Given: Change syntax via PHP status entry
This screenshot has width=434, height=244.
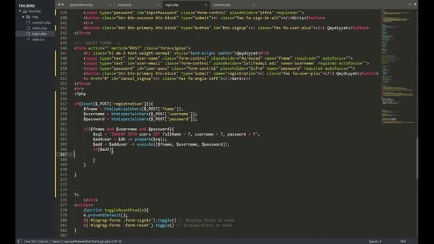Looking at the screenshot, I should (403, 241).
